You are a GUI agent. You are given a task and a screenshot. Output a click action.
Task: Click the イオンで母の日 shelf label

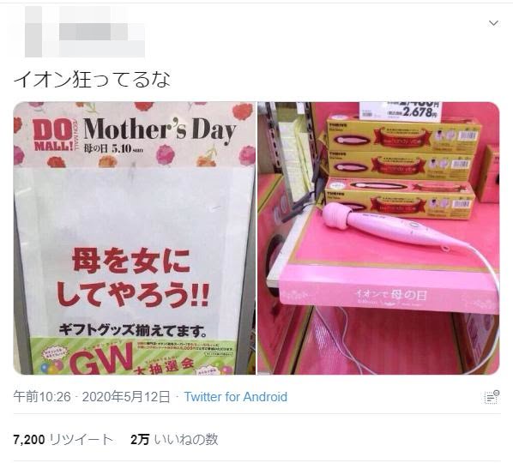(391, 295)
